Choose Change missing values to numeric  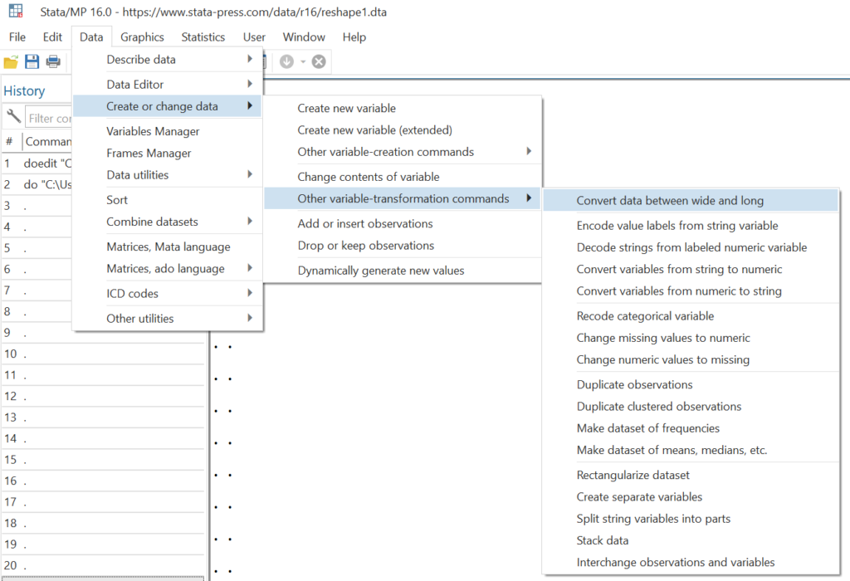coord(691,338)
